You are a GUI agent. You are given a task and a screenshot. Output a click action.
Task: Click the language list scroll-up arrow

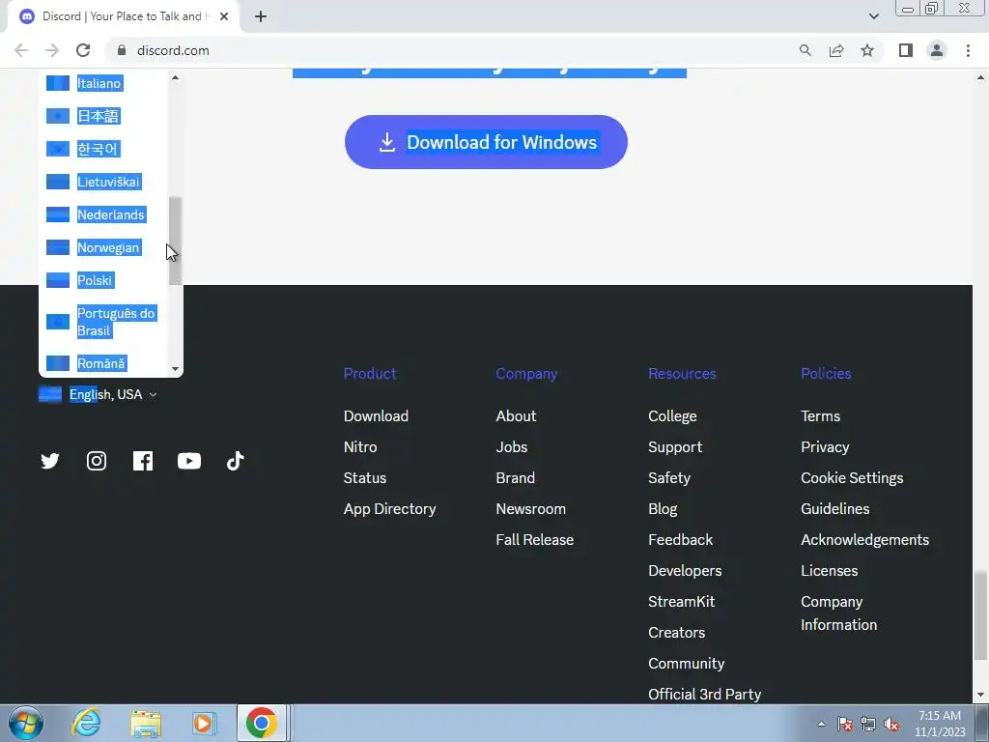click(x=176, y=77)
